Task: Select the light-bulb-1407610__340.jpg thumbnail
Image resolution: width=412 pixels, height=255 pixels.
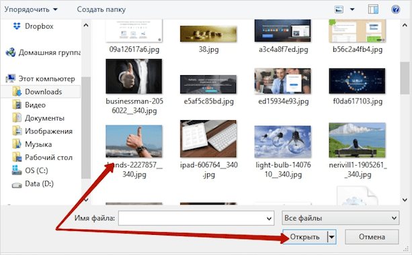Action: [283, 142]
